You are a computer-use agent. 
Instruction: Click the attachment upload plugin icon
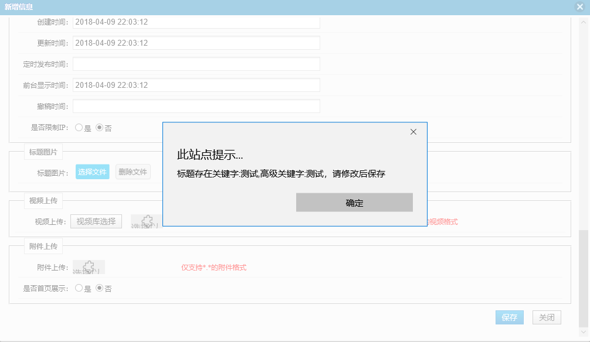click(89, 267)
